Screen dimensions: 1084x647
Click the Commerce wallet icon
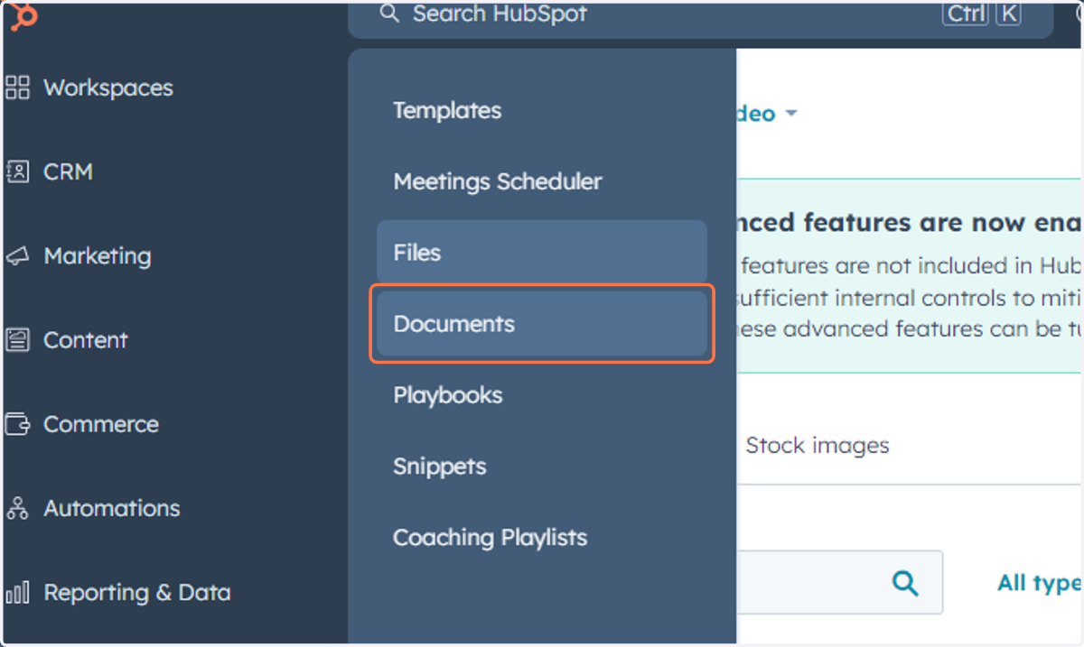point(17,424)
